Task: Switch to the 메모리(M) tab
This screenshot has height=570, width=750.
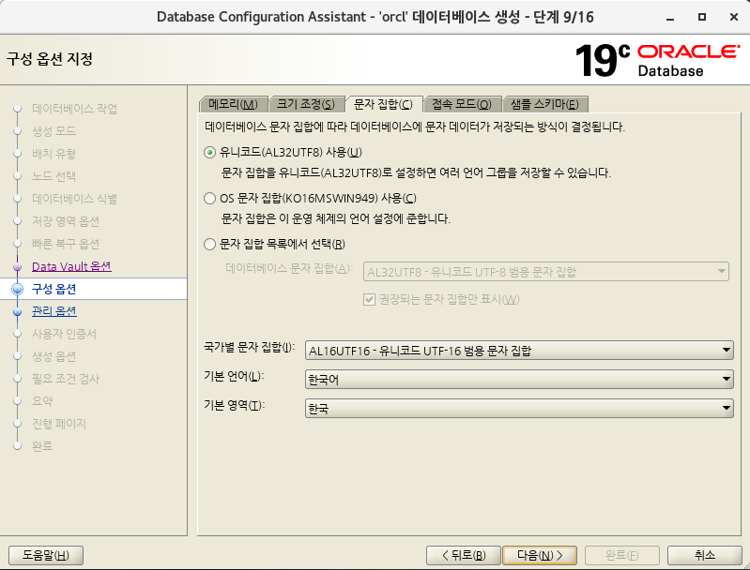Action: (x=233, y=104)
